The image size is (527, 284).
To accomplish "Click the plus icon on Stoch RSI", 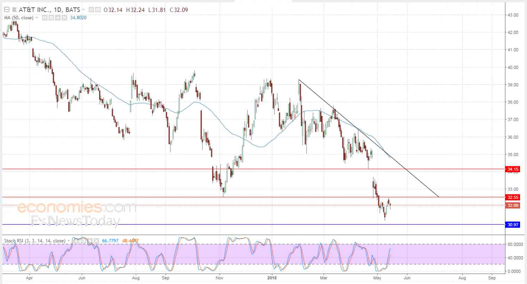I will coord(89,241).
